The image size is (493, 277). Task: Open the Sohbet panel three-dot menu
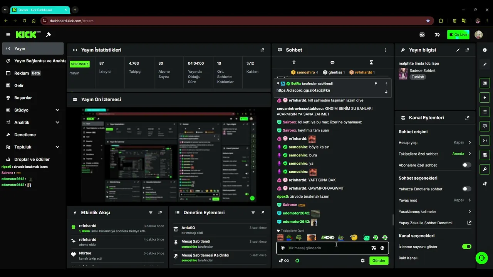[385, 50]
